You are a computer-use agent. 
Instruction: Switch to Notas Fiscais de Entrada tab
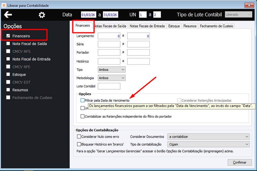point(147,26)
